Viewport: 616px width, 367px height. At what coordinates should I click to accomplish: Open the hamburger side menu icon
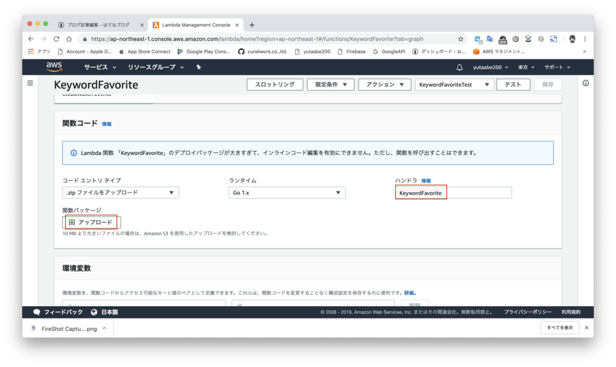(30, 83)
